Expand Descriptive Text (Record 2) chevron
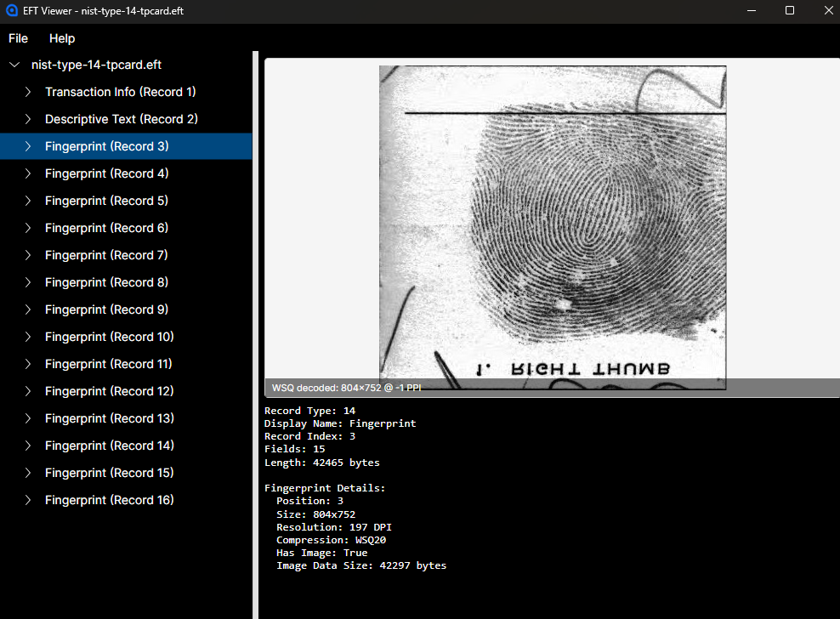840x619 pixels. [x=28, y=119]
